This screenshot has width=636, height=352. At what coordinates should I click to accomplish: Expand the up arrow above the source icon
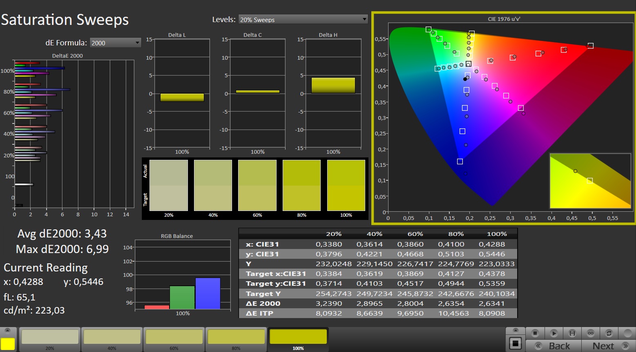coord(515,330)
